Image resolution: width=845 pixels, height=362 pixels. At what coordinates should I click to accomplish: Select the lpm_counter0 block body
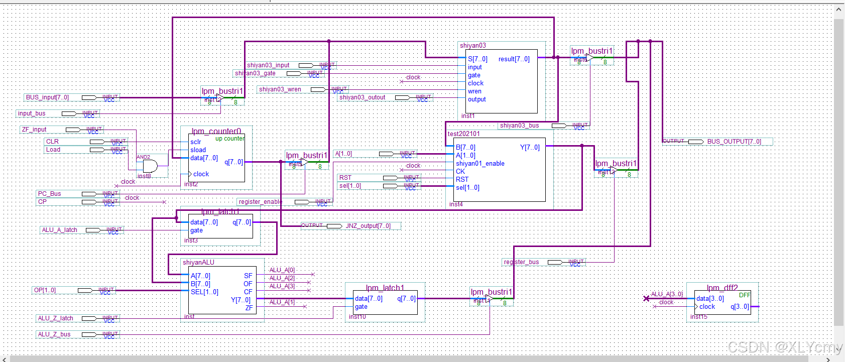(216, 158)
